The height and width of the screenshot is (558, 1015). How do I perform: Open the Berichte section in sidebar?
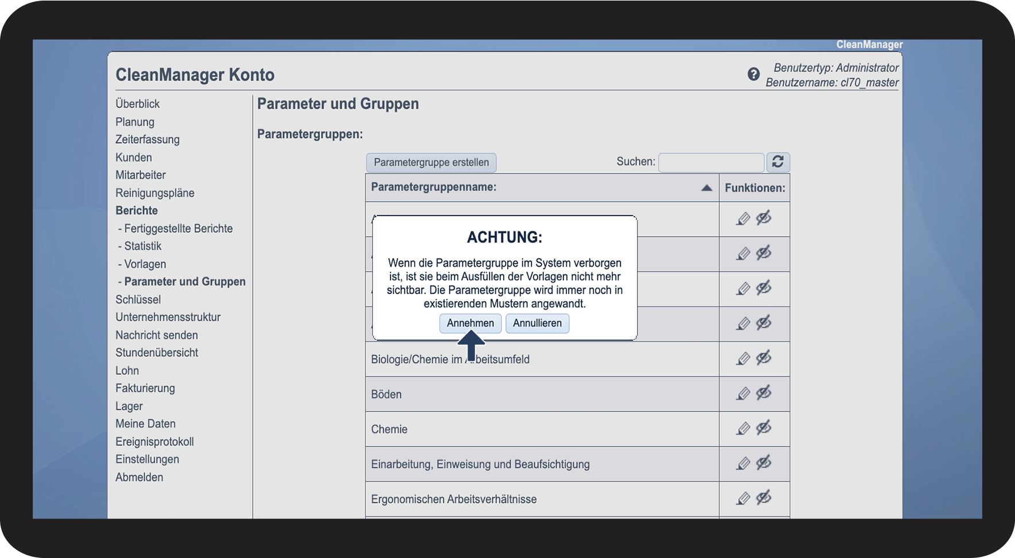tap(137, 210)
